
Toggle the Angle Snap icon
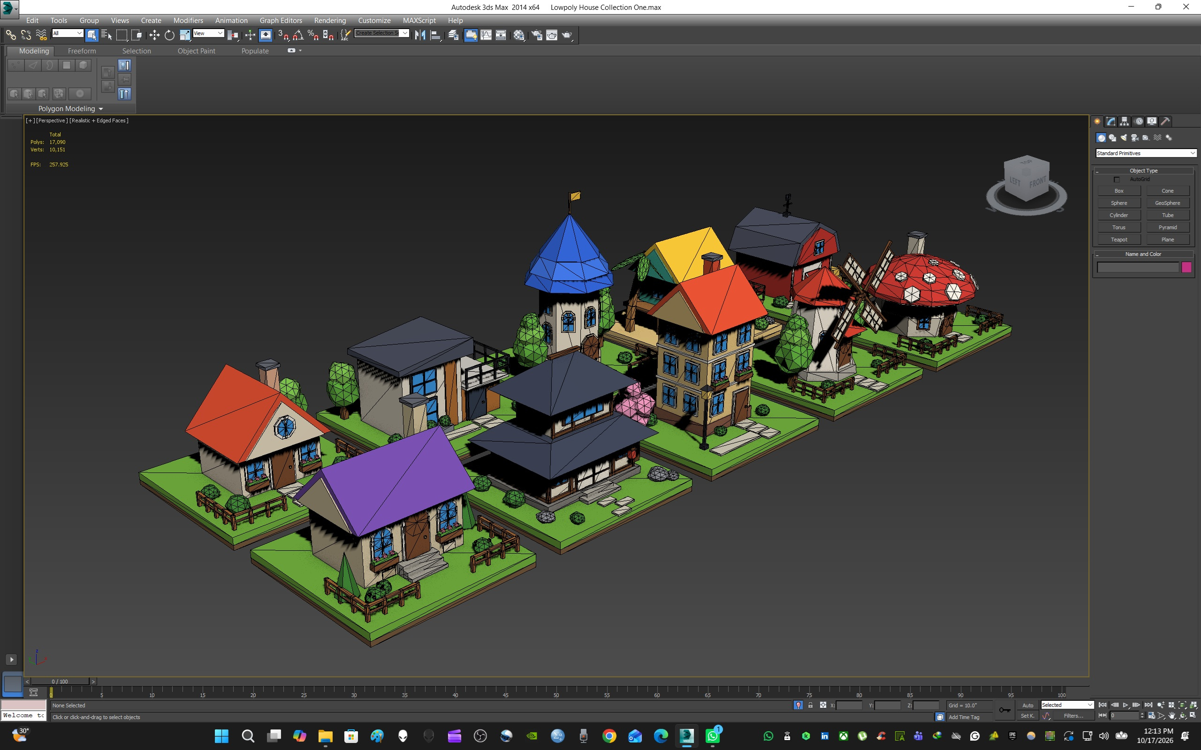[298, 35]
